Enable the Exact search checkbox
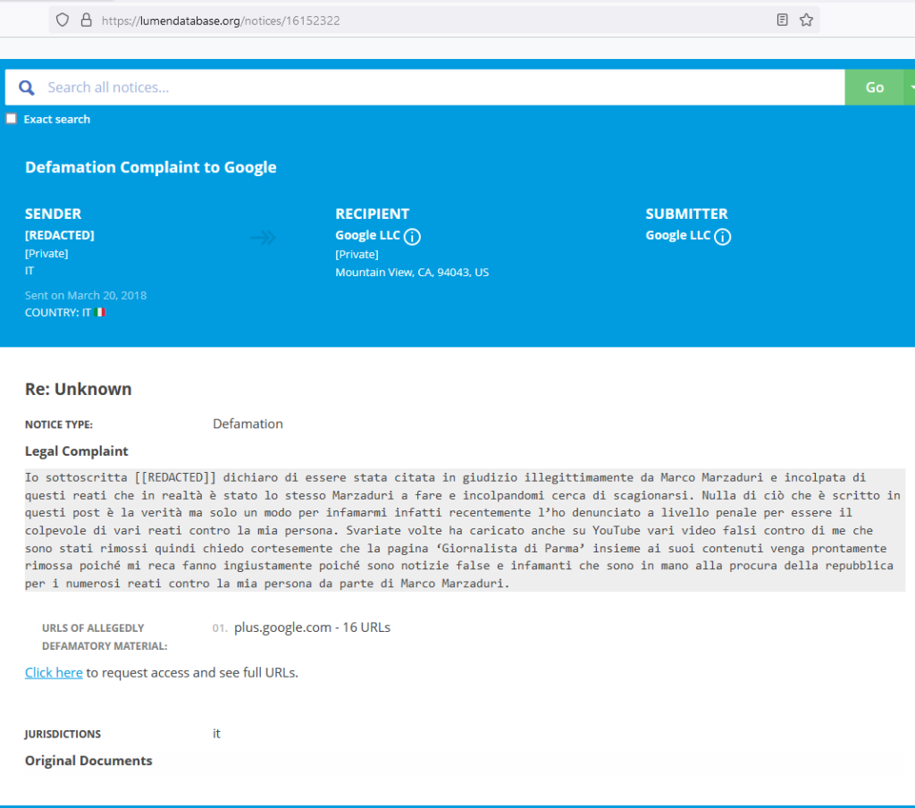 [11, 119]
